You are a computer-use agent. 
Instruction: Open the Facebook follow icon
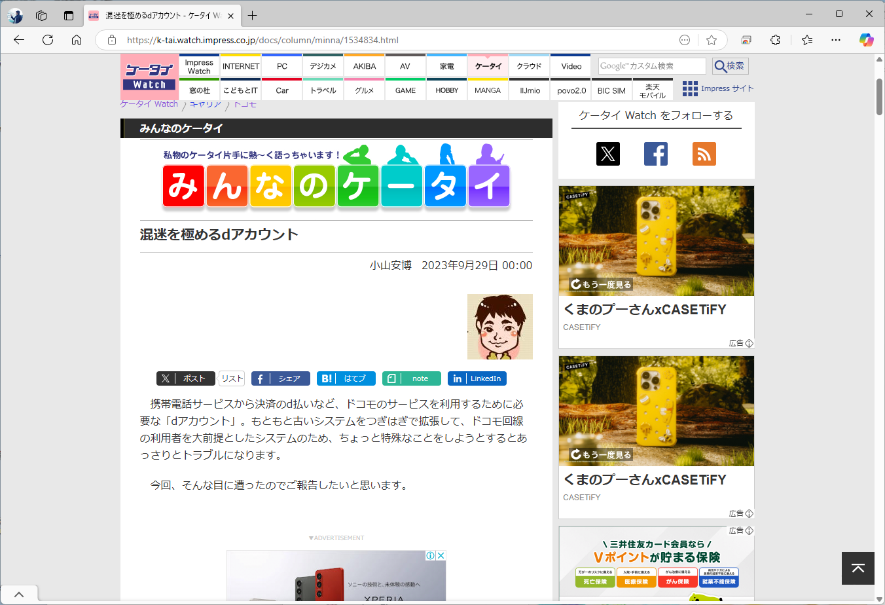656,154
